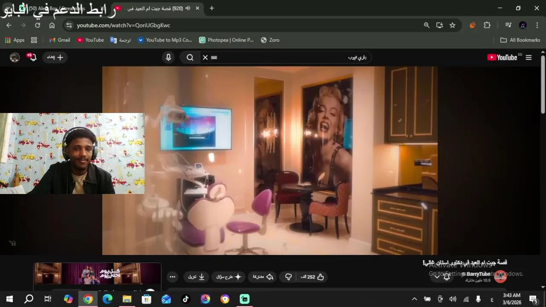Open YouTube notifications bell
Image resolution: width=546 pixels, height=307 pixels.
(x=32, y=57)
